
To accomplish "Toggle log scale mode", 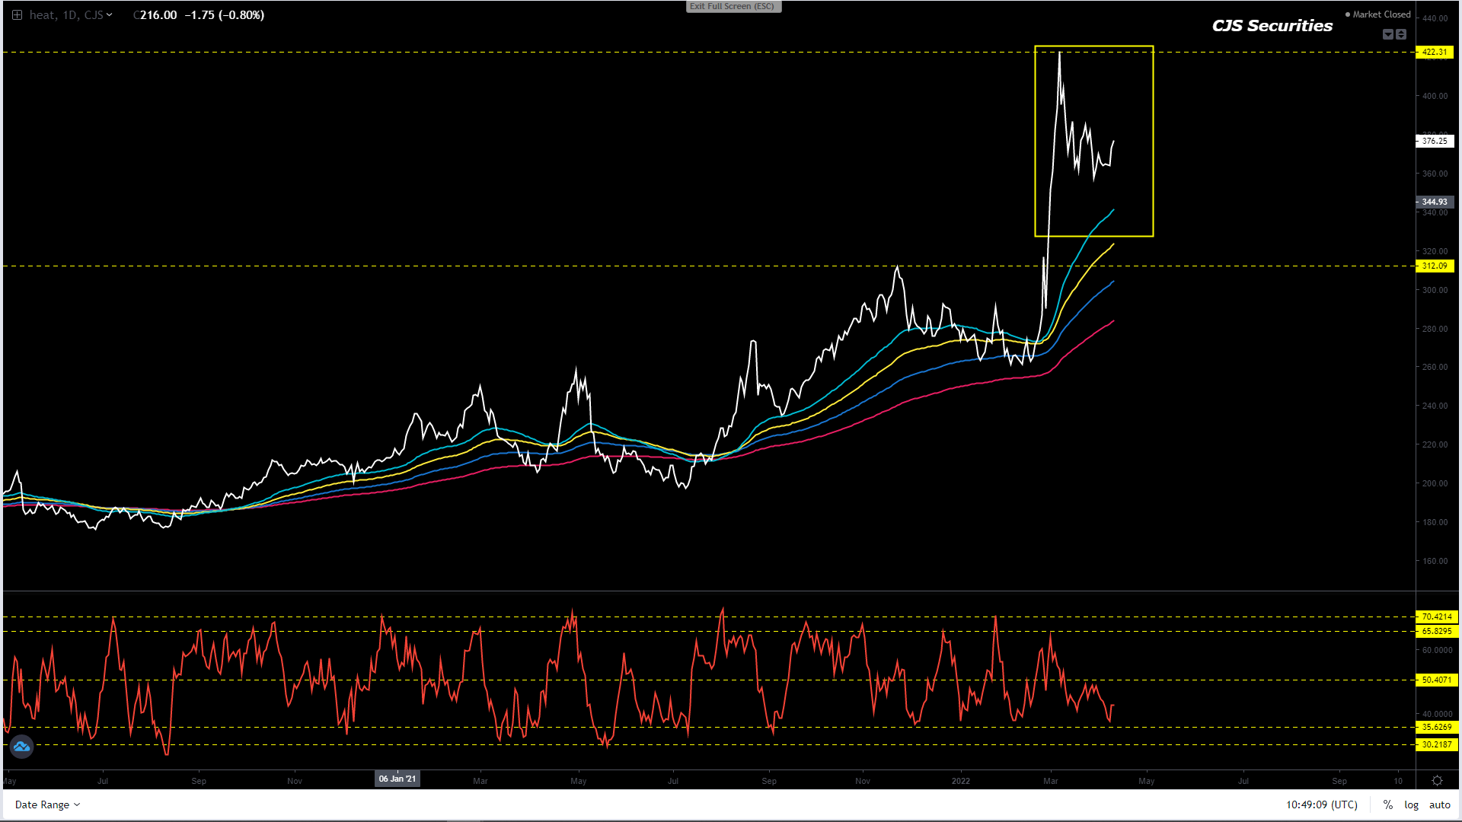I will [1411, 804].
